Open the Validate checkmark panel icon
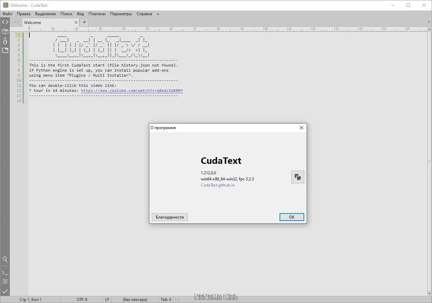Viewport: 432px width, 303px height. coord(5,291)
